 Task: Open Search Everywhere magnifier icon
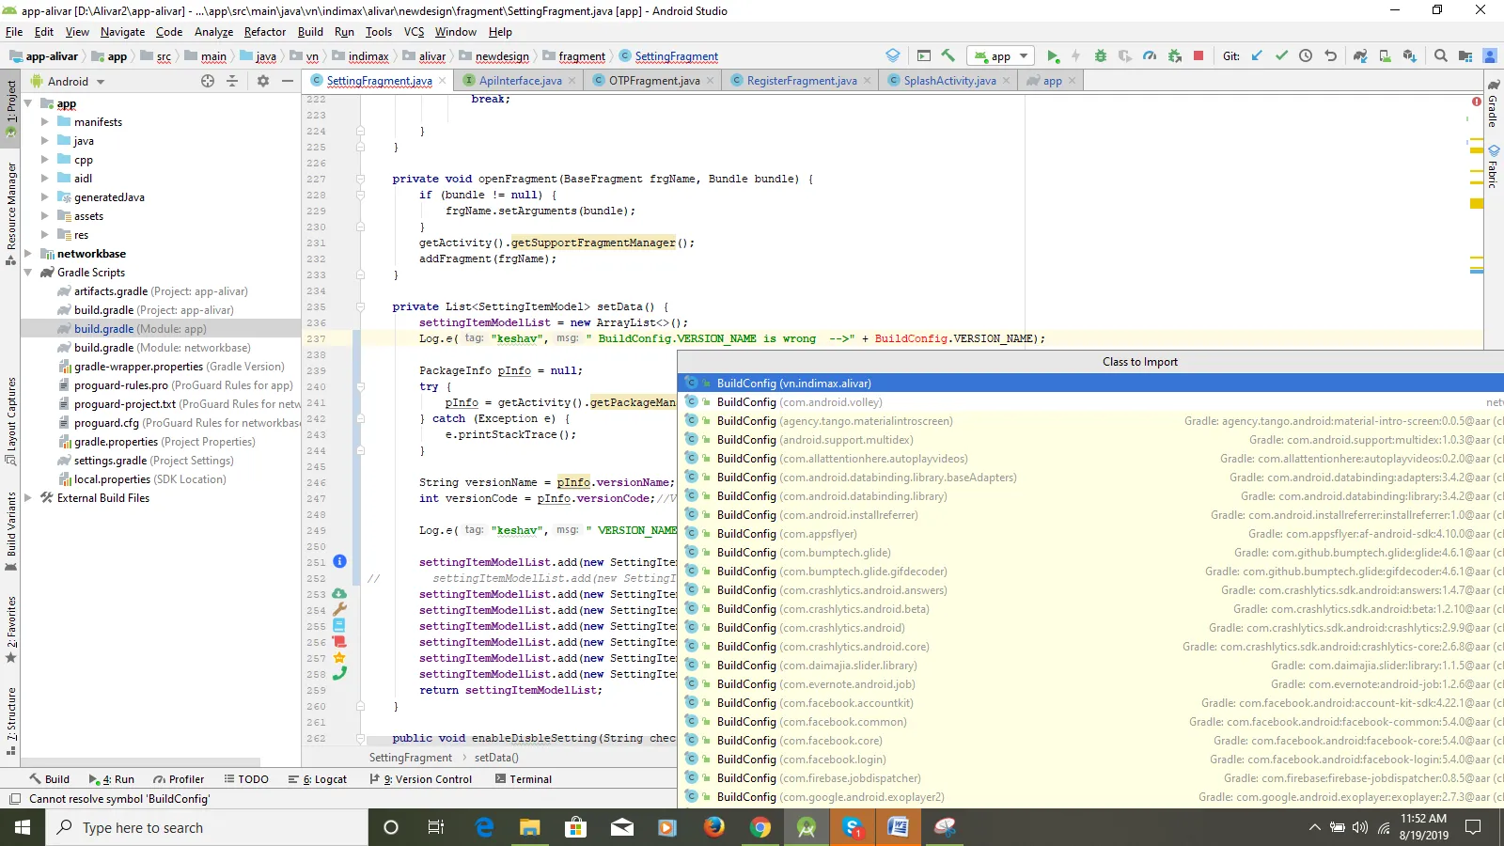(1440, 56)
